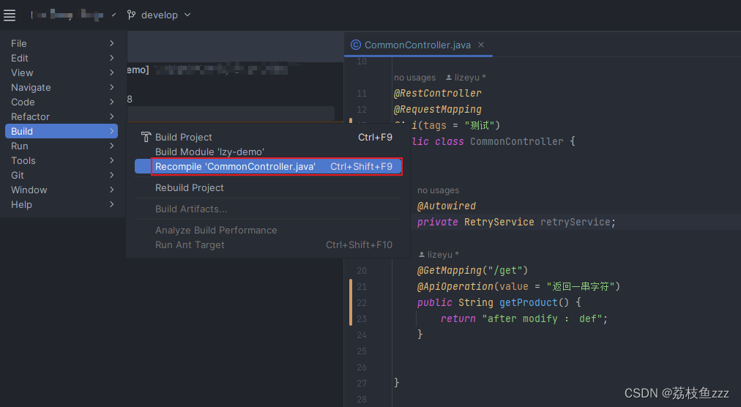Open the View menu
Viewport: 741px width, 407px height.
coord(62,72)
